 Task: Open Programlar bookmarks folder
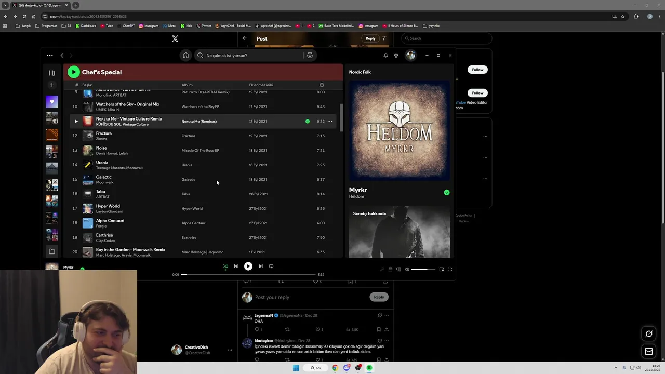46,25
